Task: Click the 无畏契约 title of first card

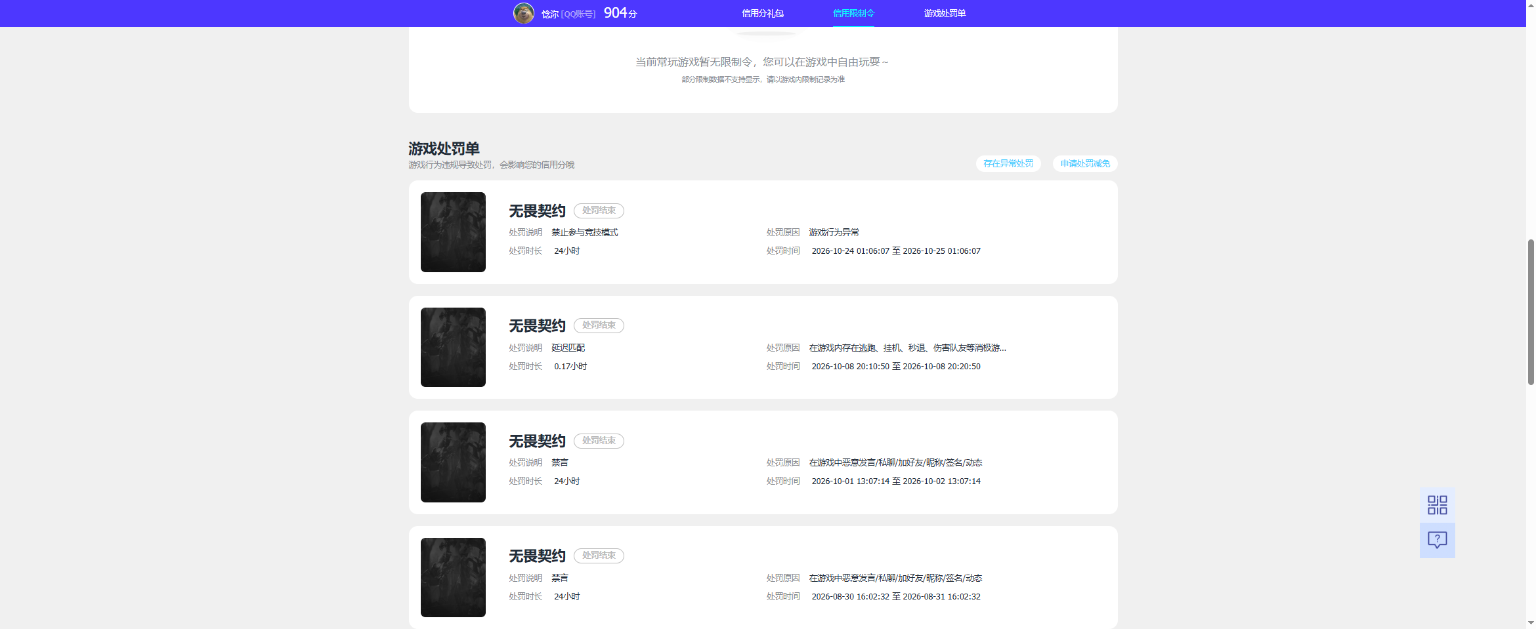Action: [537, 211]
